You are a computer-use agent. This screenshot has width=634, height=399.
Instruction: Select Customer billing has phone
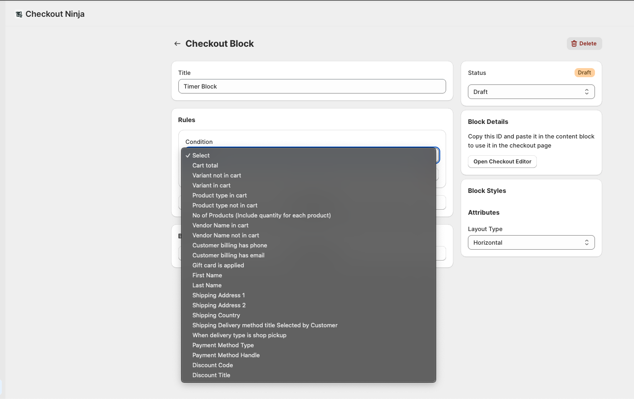pyautogui.click(x=230, y=245)
